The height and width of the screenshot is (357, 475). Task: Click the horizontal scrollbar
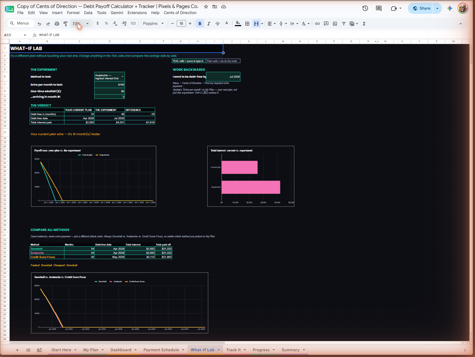pos(117,343)
